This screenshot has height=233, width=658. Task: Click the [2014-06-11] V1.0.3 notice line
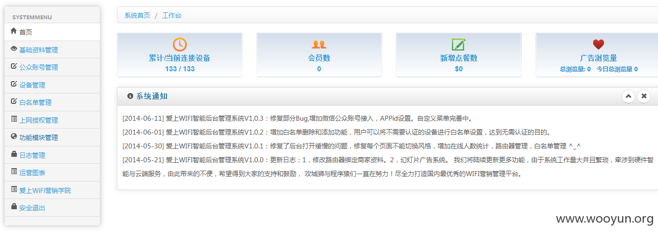(297, 118)
